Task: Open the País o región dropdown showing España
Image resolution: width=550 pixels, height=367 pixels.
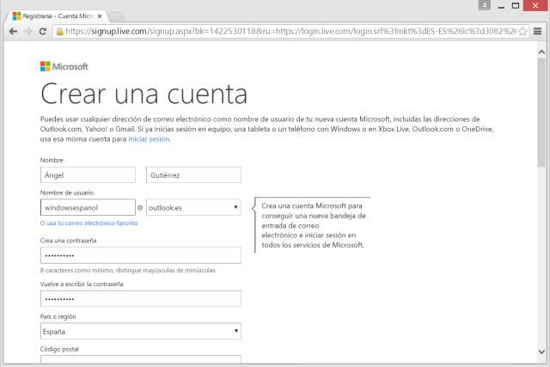Action: point(141,331)
